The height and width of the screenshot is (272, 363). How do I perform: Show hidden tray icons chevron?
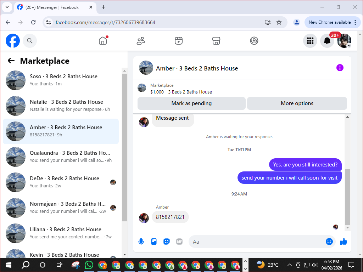(289, 265)
